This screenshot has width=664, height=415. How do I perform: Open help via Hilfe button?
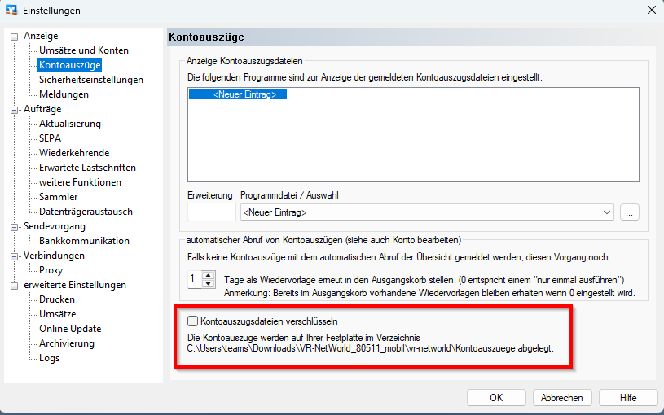627,398
